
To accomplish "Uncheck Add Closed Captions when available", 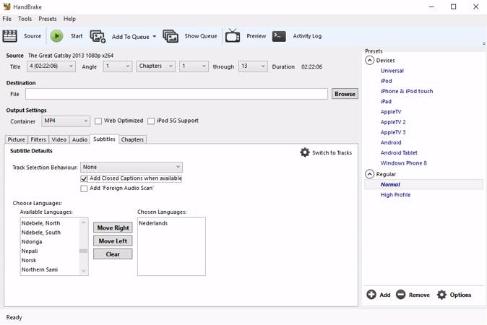I will pyautogui.click(x=85, y=178).
